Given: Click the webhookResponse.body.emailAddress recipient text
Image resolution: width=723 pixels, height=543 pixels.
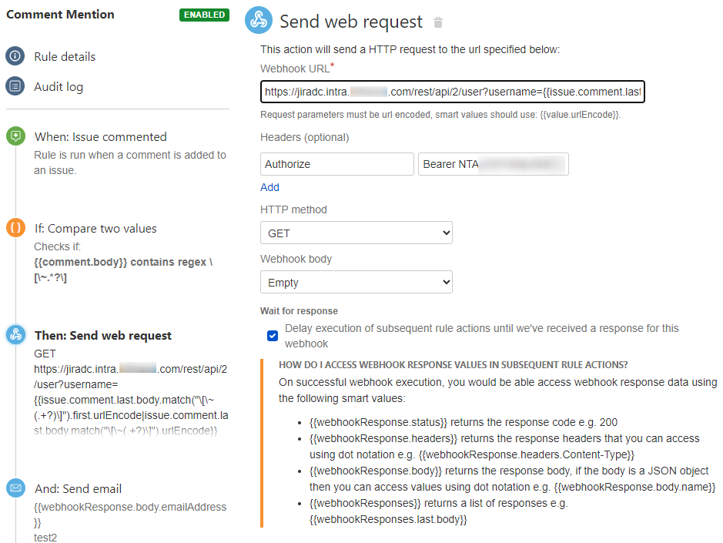Looking at the screenshot, I should coord(130,515).
